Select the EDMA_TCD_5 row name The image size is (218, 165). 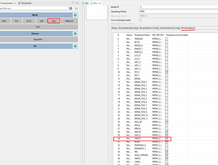(x=141, y=98)
